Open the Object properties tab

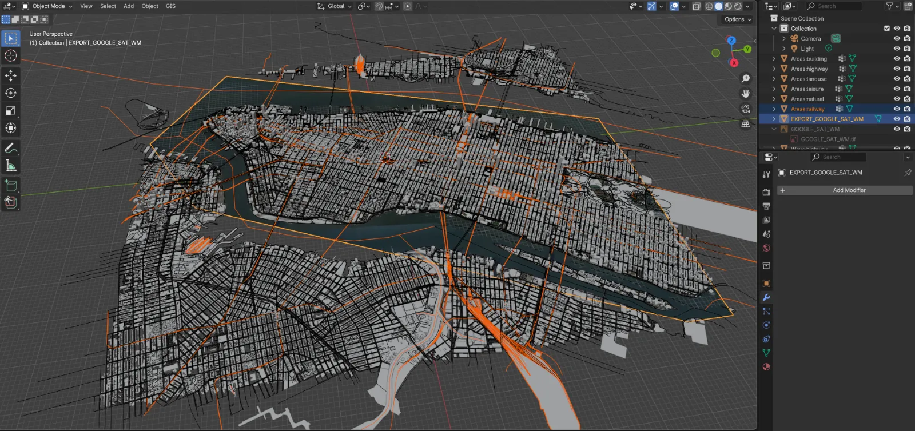pyautogui.click(x=766, y=283)
